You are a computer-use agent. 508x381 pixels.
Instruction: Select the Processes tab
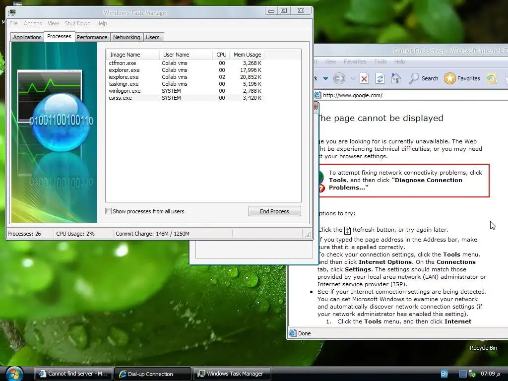click(x=59, y=36)
